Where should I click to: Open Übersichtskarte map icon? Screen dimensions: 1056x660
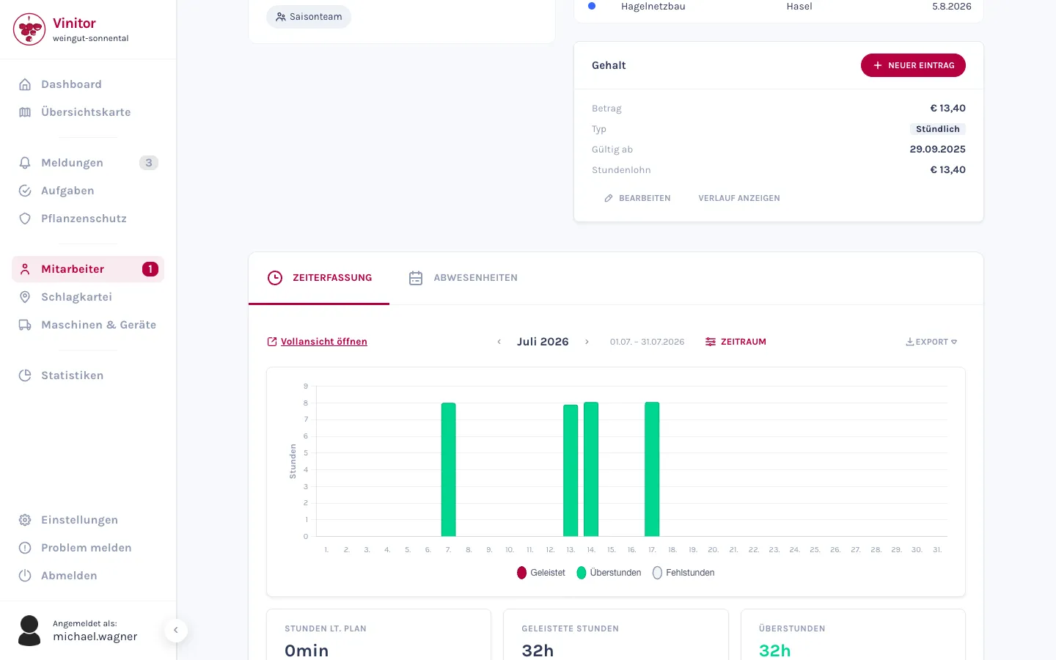point(25,112)
